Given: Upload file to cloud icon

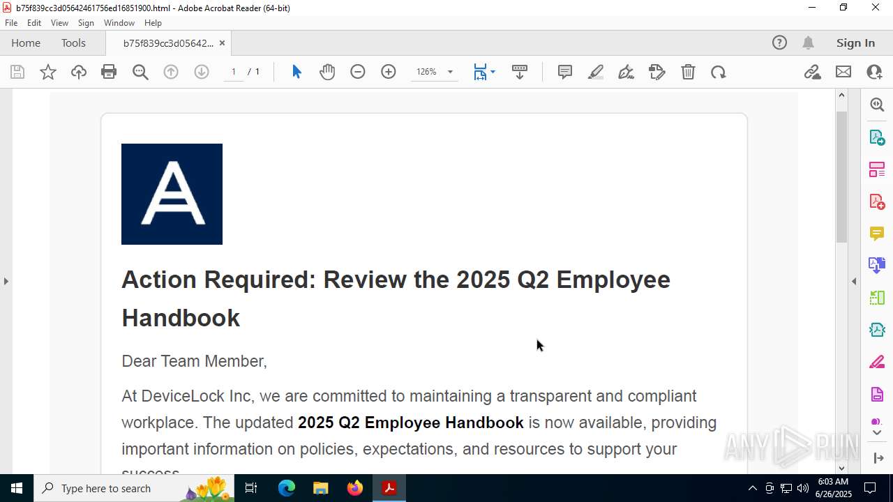Looking at the screenshot, I should [79, 72].
